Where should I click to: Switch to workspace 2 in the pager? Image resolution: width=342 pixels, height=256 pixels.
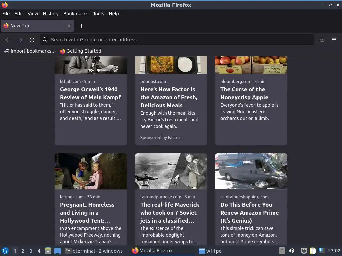pos(23,251)
